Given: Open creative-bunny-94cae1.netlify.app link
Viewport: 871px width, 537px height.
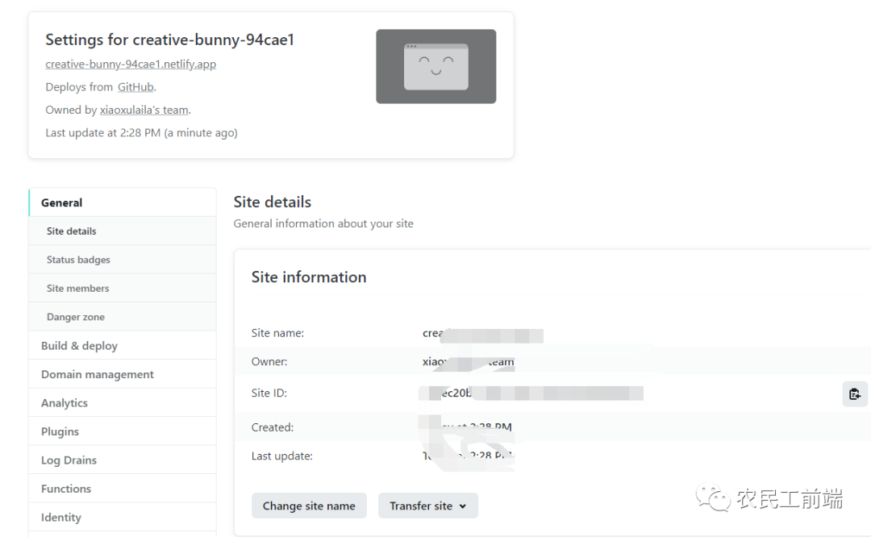Looking at the screenshot, I should click(x=131, y=64).
